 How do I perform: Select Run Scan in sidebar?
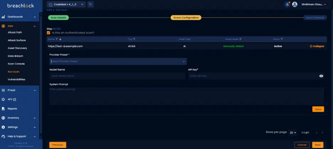[14, 72]
